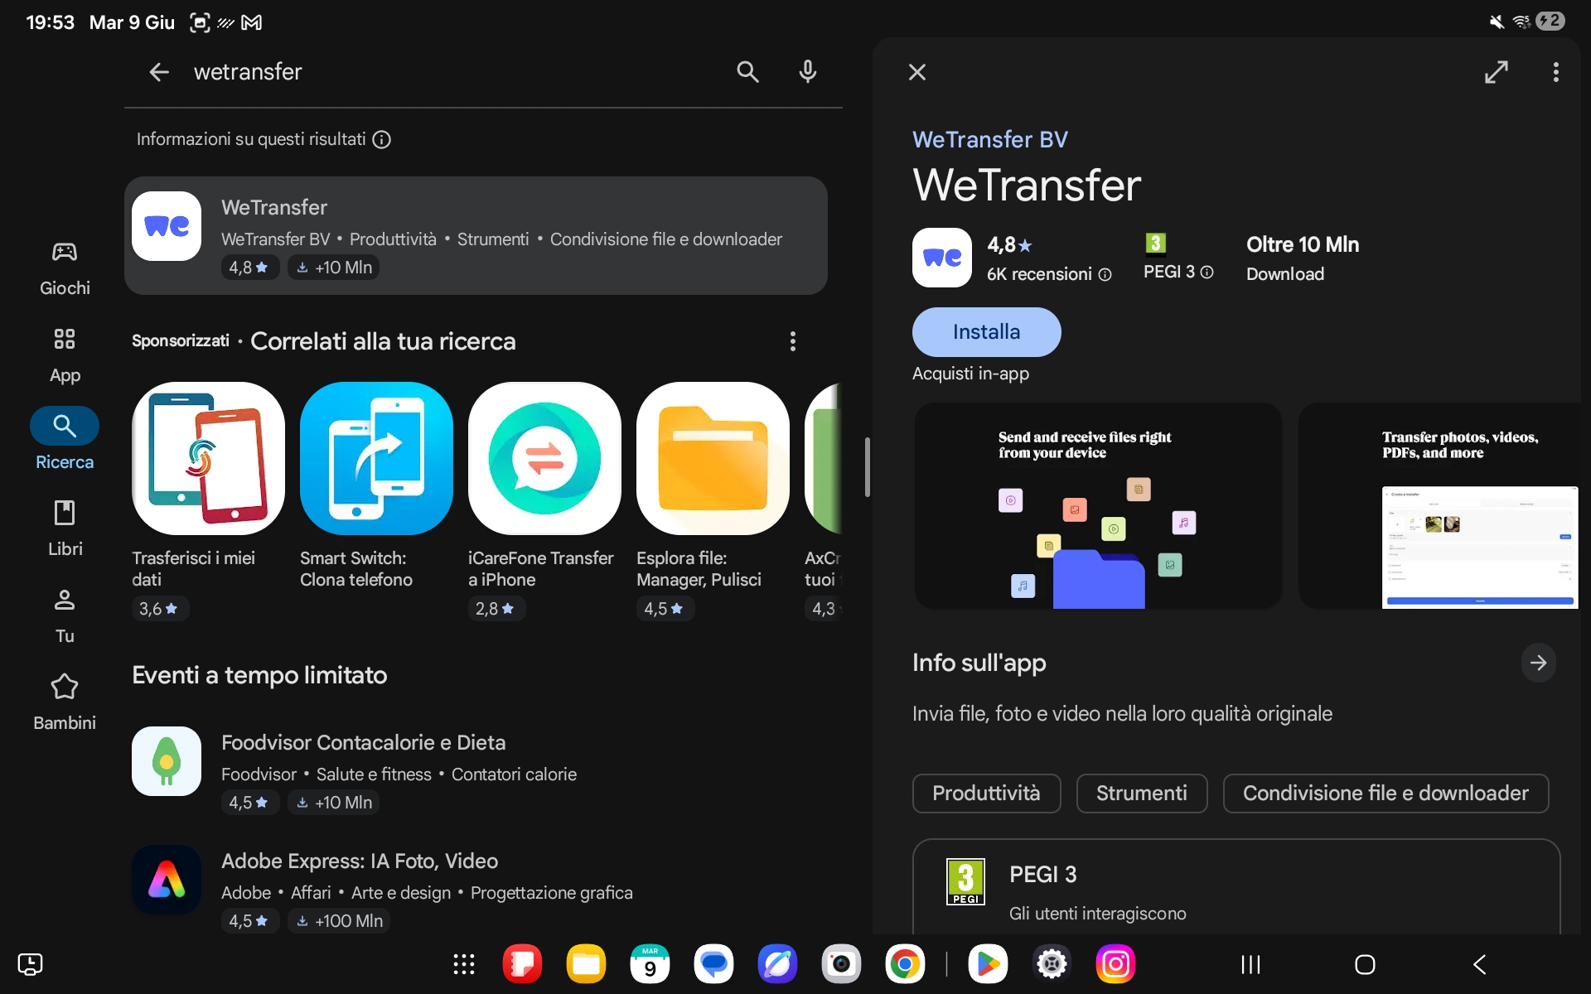The width and height of the screenshot is (1591, 994).
Task: Open Calendar app in taskbar
Action: point(650,964)
